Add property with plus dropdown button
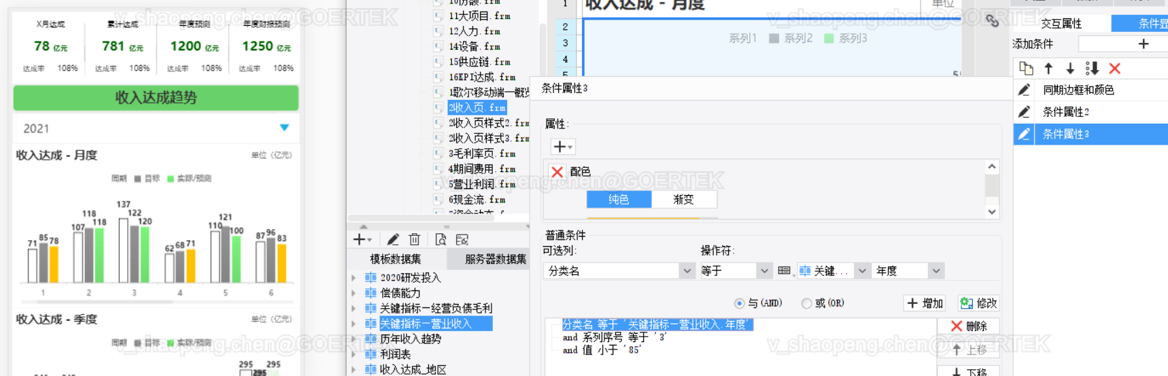Viewport: 1168px width, 376px height. coord(563,147)
